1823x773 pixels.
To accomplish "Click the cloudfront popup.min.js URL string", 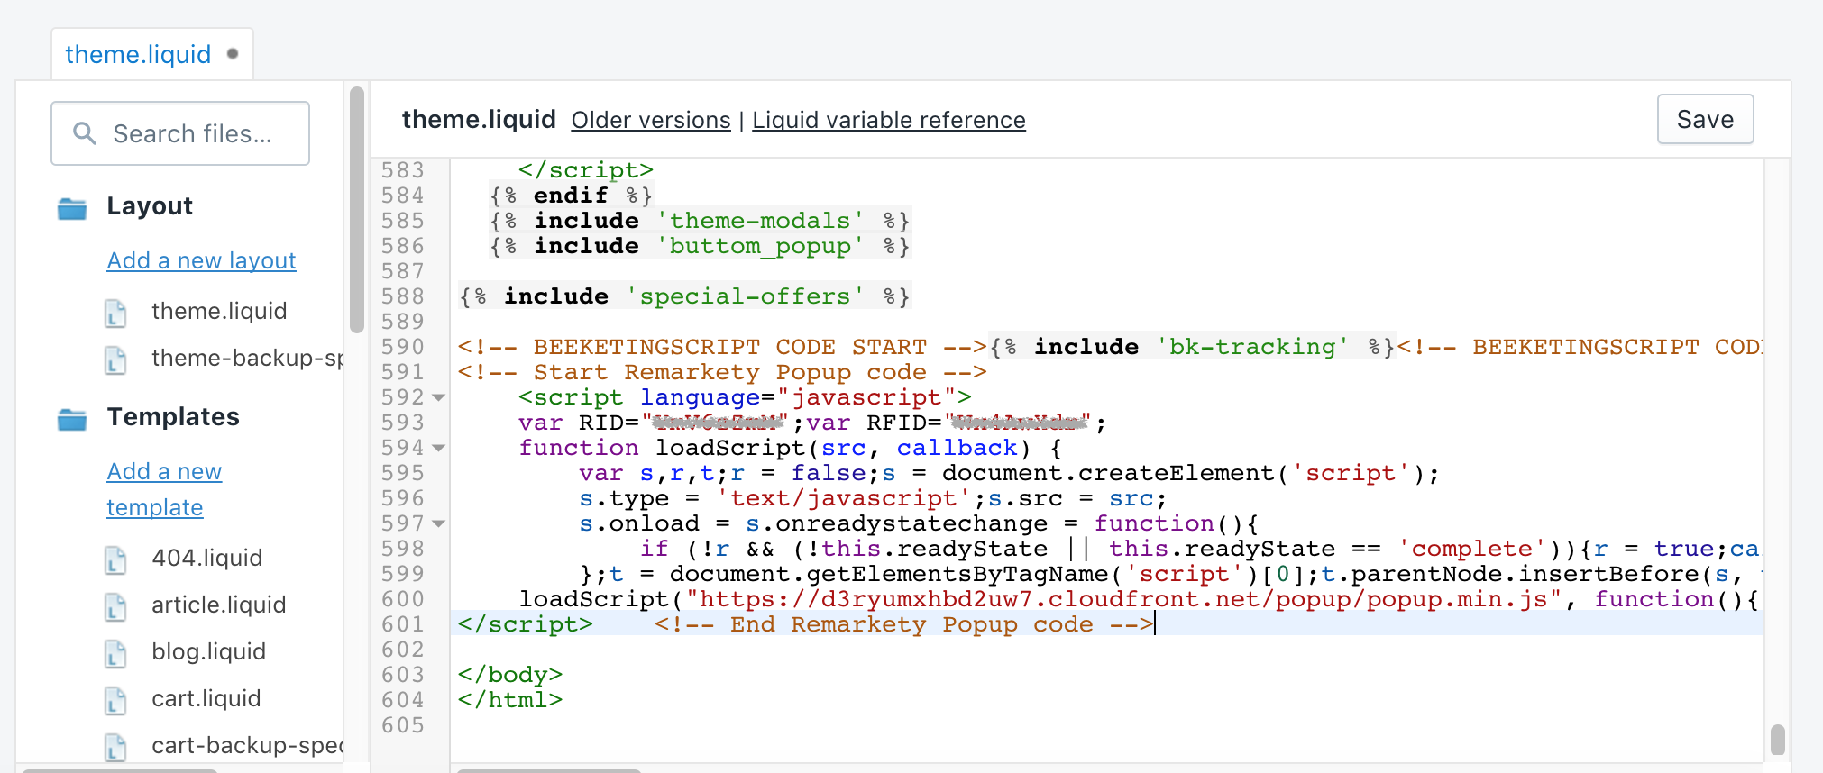I will click(1123, 599).
